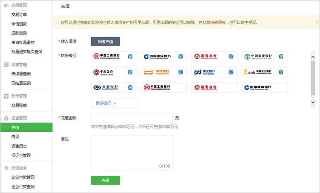The height and width of the screenshot is (193, 320).
Task: Click the 充值 page title
Action: tap(65, 6)
